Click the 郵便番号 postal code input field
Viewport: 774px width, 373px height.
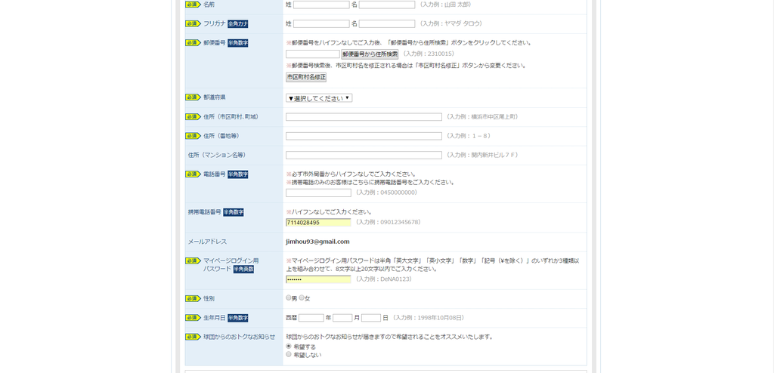313,54
